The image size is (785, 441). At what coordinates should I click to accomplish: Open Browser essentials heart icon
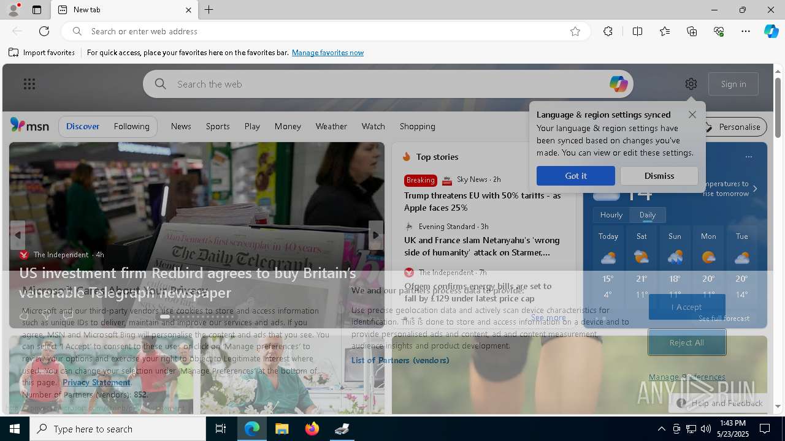pyautogui.click(x=719, y=31)
